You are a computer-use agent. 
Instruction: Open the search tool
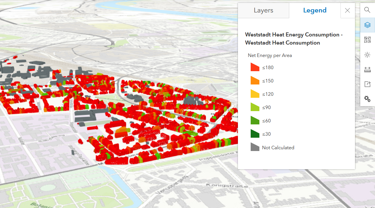pos(367,10)
